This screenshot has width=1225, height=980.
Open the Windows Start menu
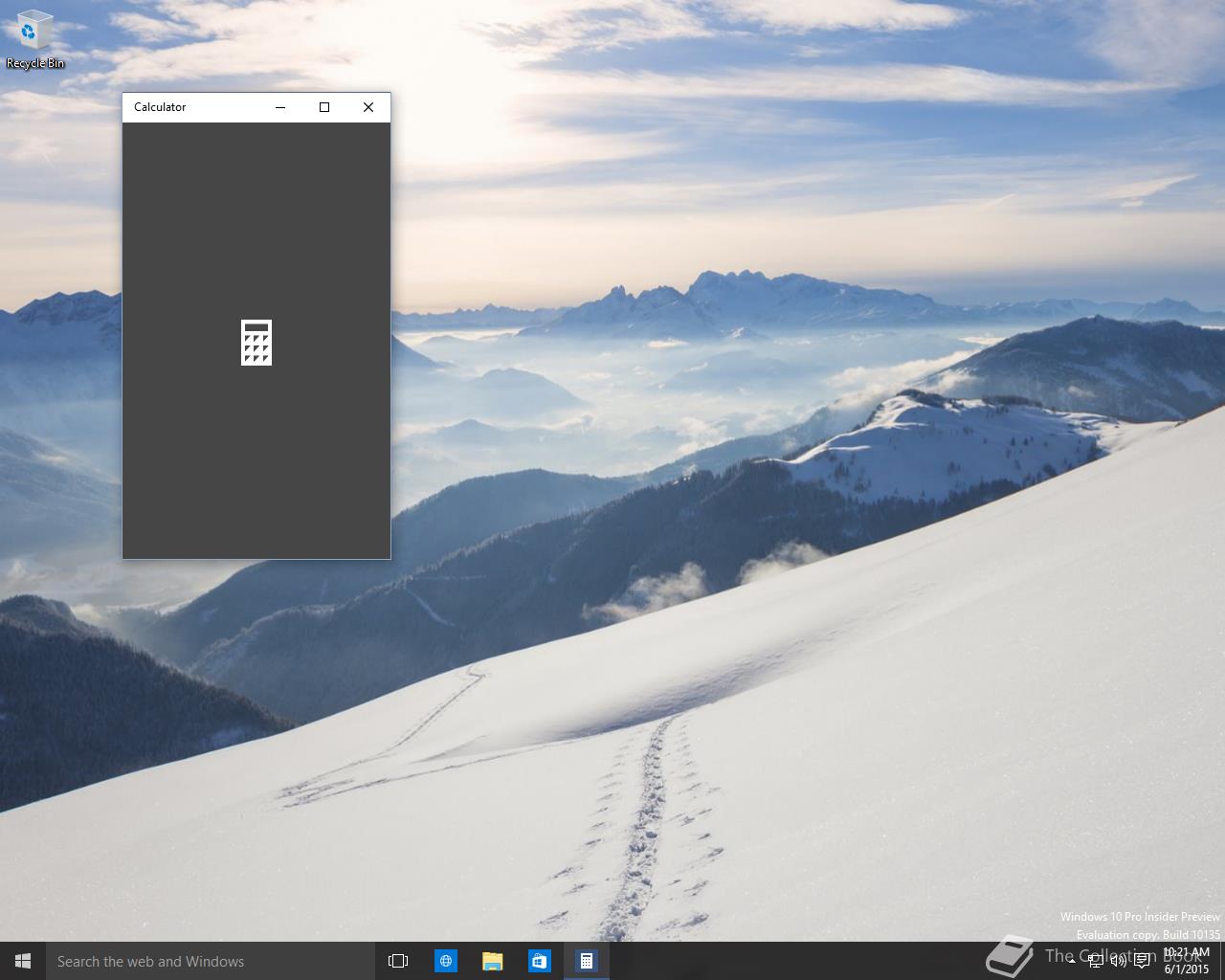tap(23, 961)
